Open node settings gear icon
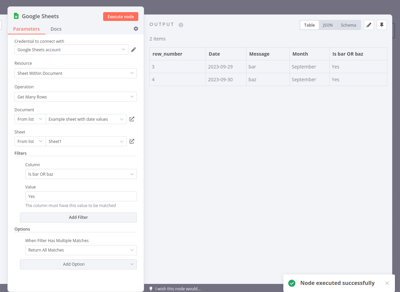The image size is (400, 292). 136,29
